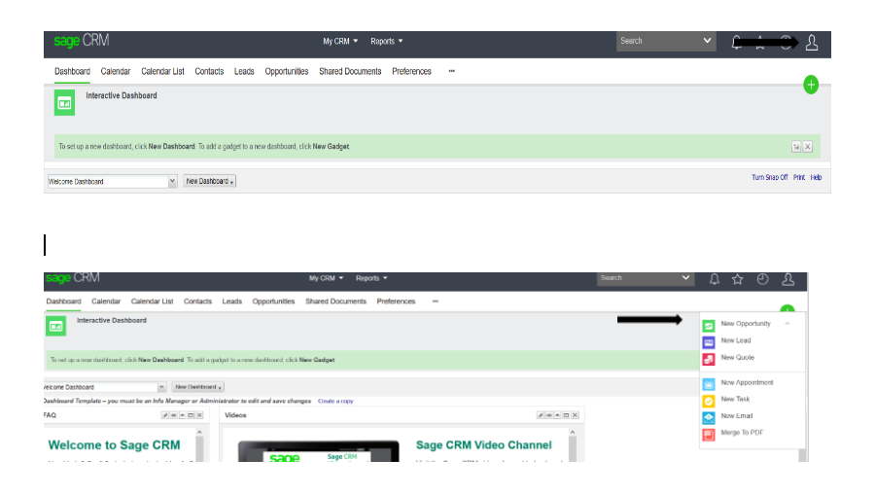Image resolution: width=875 pixels, height=496 pixels.
Task: Close the green hint banner in upper screenshot
Action: pos(807,147)
